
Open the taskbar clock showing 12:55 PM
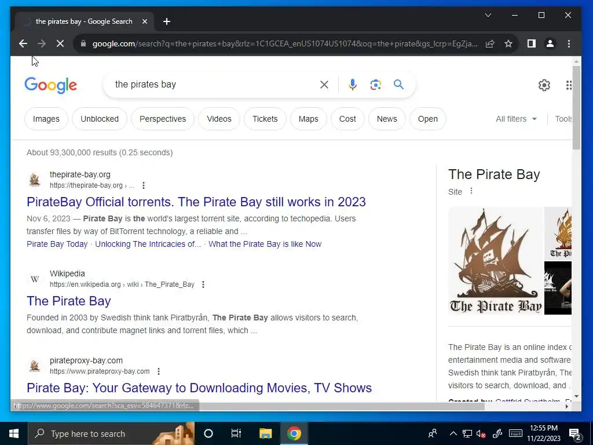(543, 433)
